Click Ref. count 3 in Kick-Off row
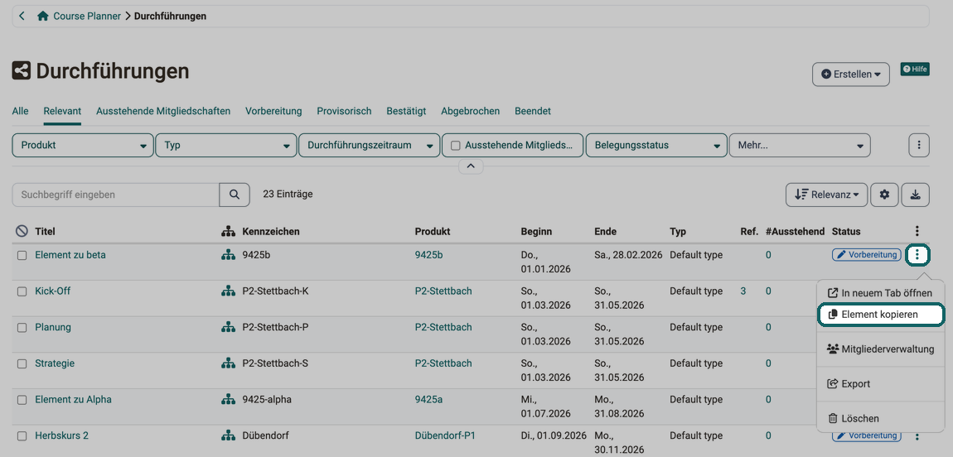Image resolution: width=953 pixels, height=457 pixels. 743,291
